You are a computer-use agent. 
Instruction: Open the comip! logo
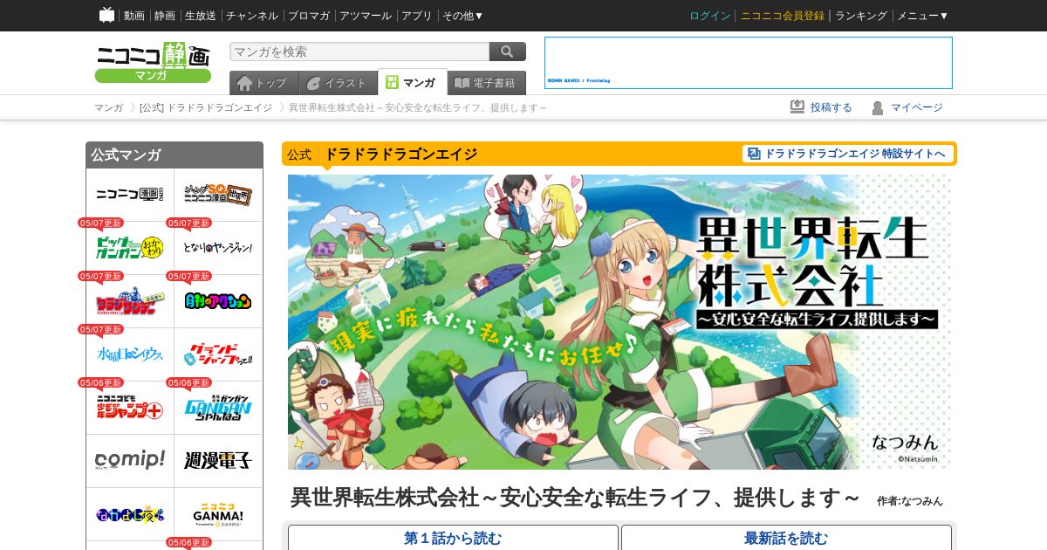point(130,461)
